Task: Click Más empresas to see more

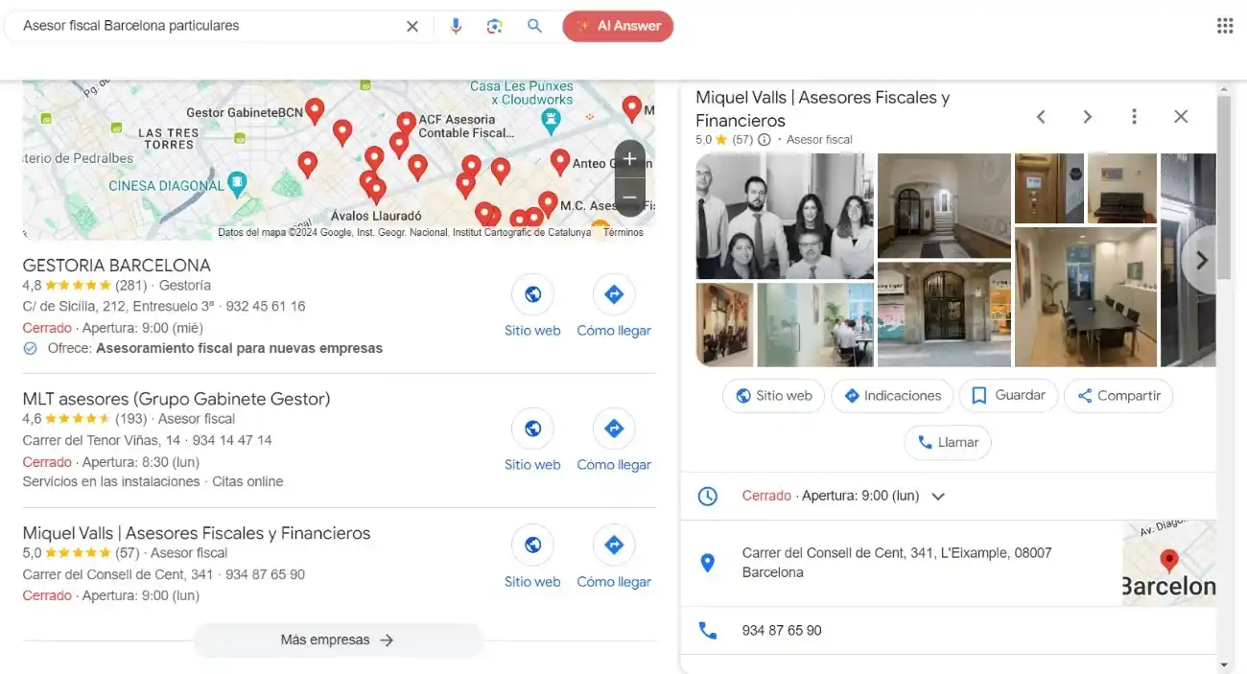Action: [338, 640]
